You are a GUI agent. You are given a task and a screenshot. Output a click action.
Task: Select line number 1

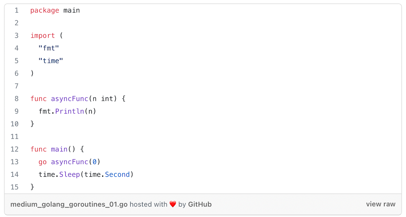pyautogui.click(x=17, y=10)
